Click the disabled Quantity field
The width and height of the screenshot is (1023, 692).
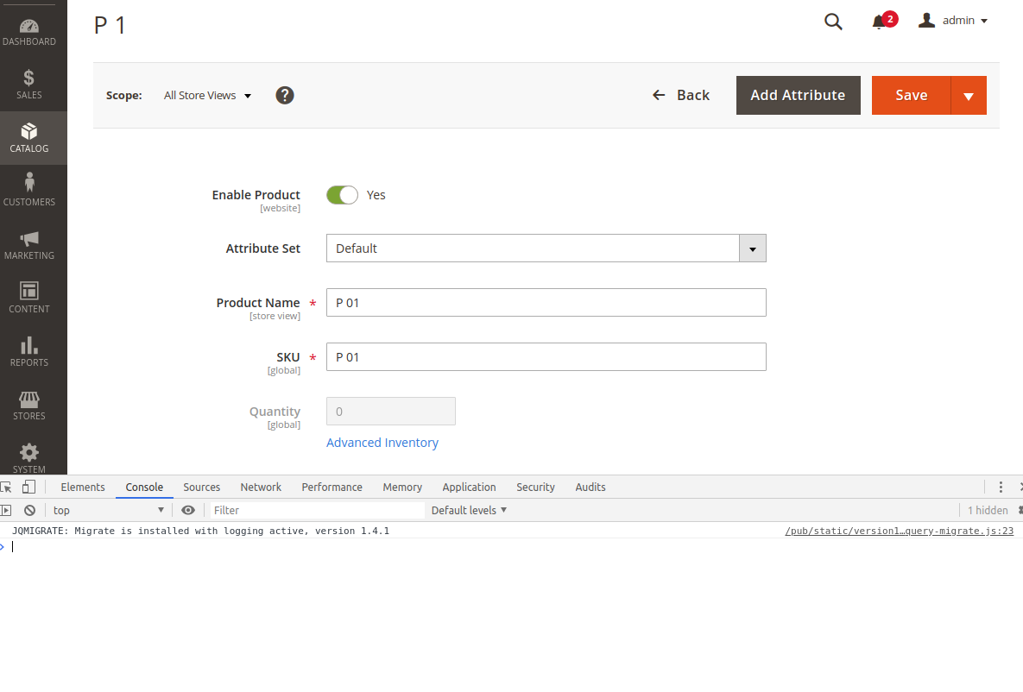click(x=391, y=412)
